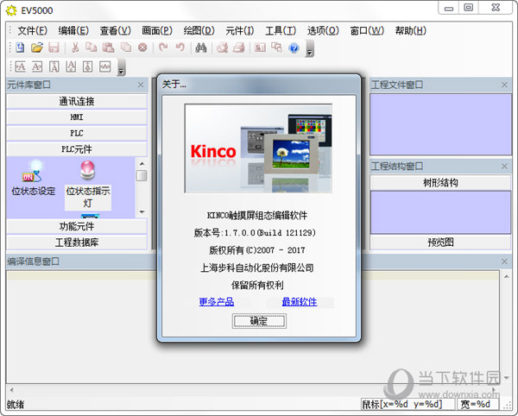This screenshot has height=416, width=518.
Task: Click the multi-copy icon after Paste
Action: pyautogui.click(x=125, y=47)
